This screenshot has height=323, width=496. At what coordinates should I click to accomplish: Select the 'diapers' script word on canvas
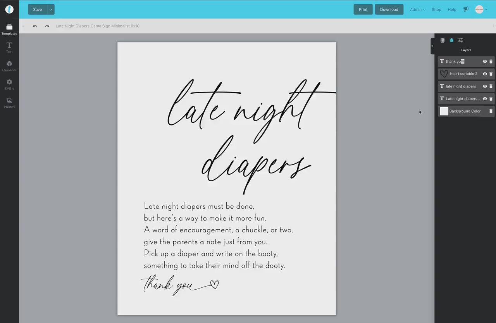[256, 165]
